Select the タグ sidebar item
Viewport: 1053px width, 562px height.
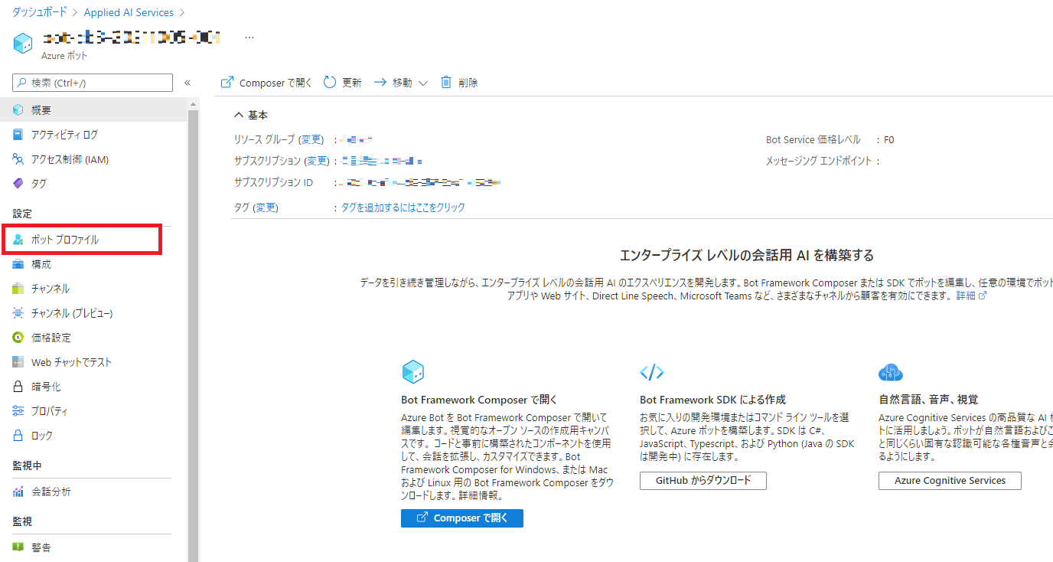click(x=38, y=184)
